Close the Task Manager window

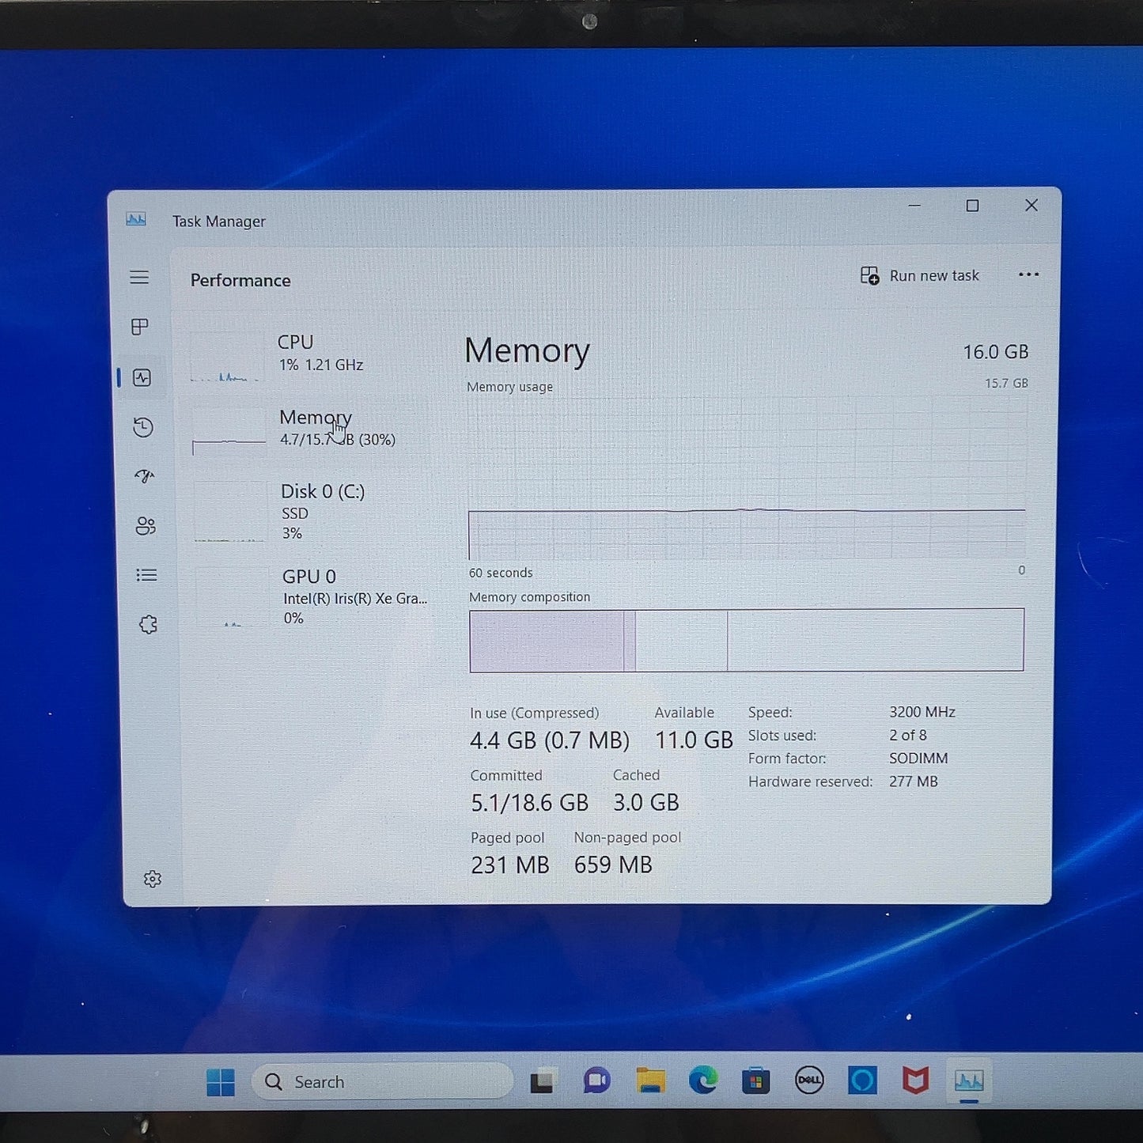pos(1031,206)
